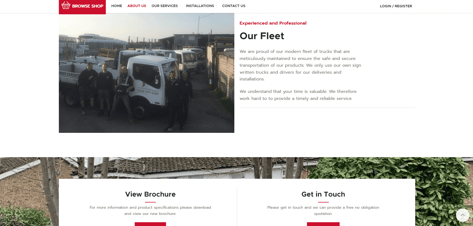Click the scroll-to-top arrow button
The height and width of the screenshot is (226, 473).
coord(462,215)
